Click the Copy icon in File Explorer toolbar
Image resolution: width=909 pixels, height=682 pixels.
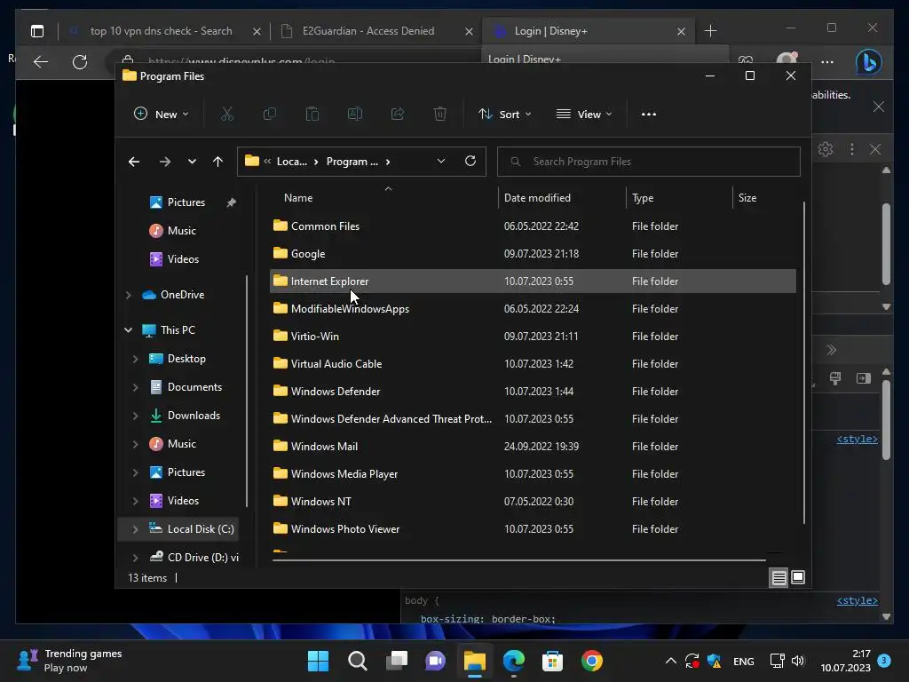pyautogui.click(x=270, y=114)
